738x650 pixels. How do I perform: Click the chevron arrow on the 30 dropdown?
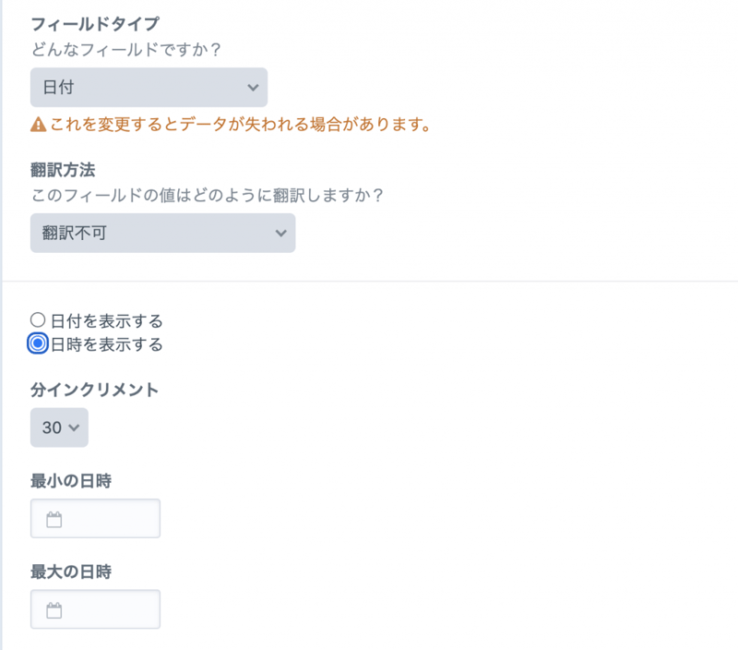[72, 427]
